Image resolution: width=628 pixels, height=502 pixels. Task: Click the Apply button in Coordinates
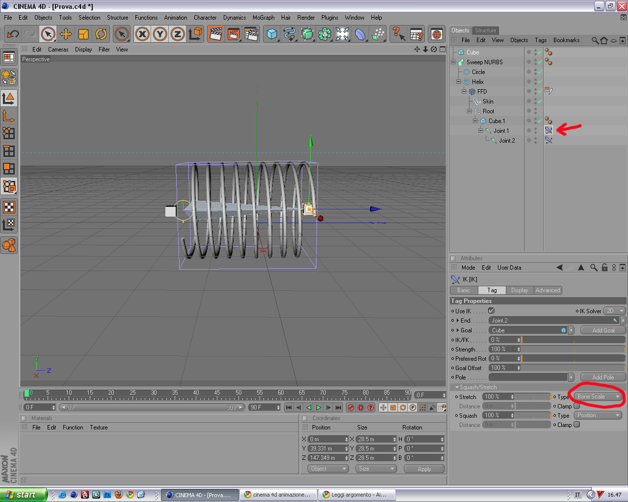pos(424,469)
